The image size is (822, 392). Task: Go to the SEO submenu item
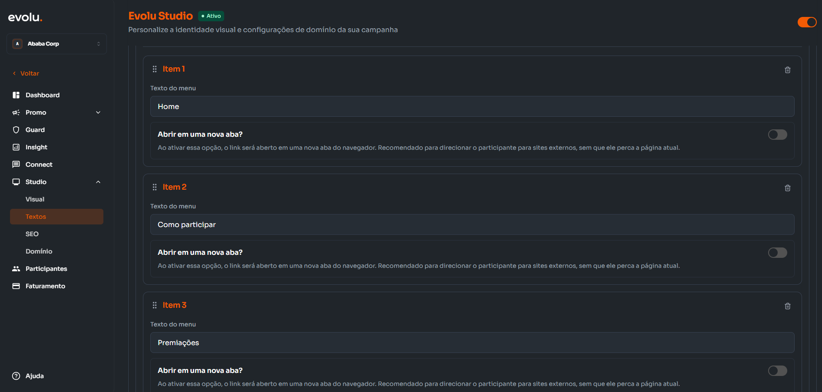pyautogui.click(x=32, y=234)
